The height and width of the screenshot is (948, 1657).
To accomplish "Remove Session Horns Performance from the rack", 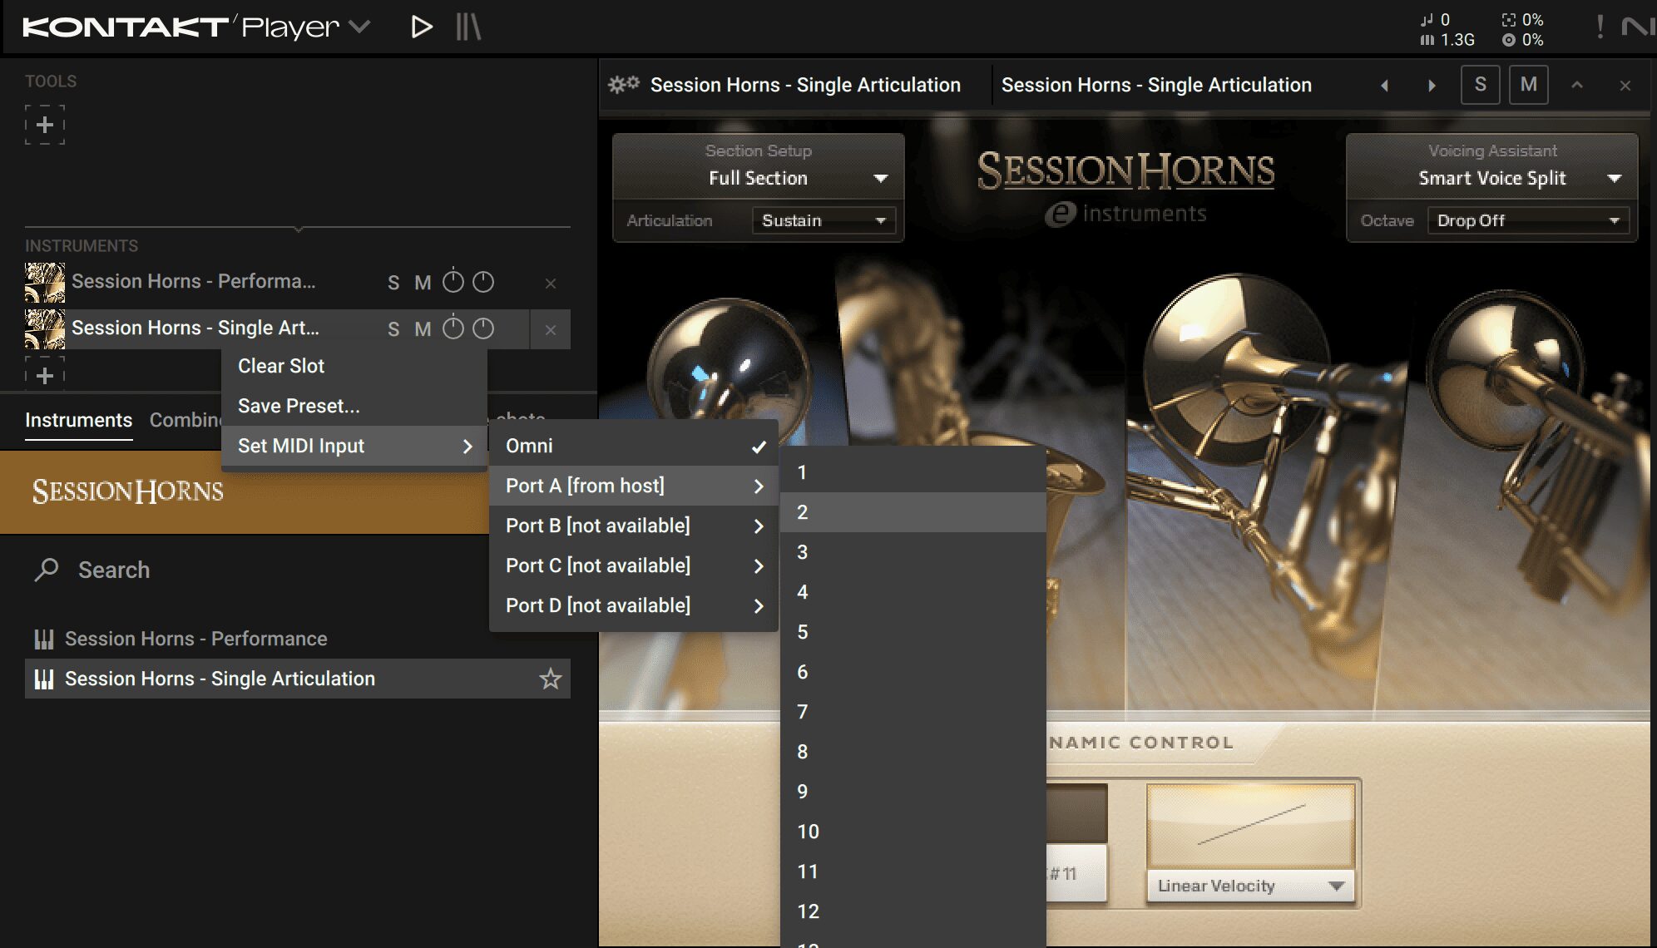I will [x=551, y=284].
